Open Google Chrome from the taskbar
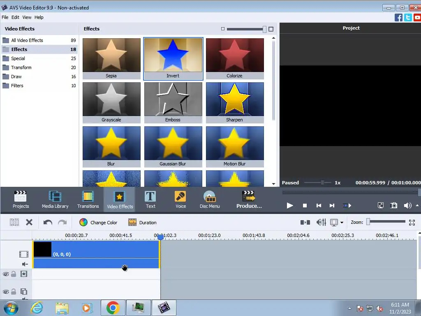This screenshot has height=316, width=421. click(113, 308)
